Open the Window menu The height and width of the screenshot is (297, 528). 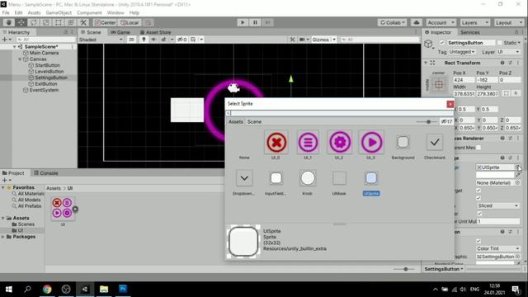[x=115, y=13]
